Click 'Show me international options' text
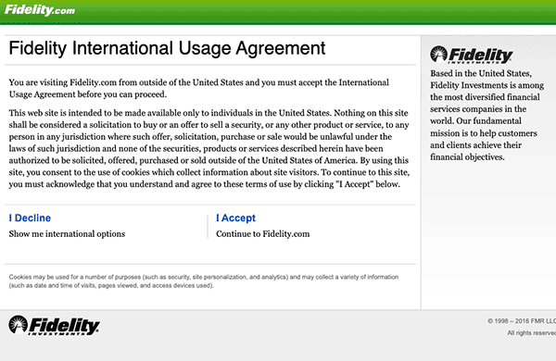 click(x=67, y=234)
